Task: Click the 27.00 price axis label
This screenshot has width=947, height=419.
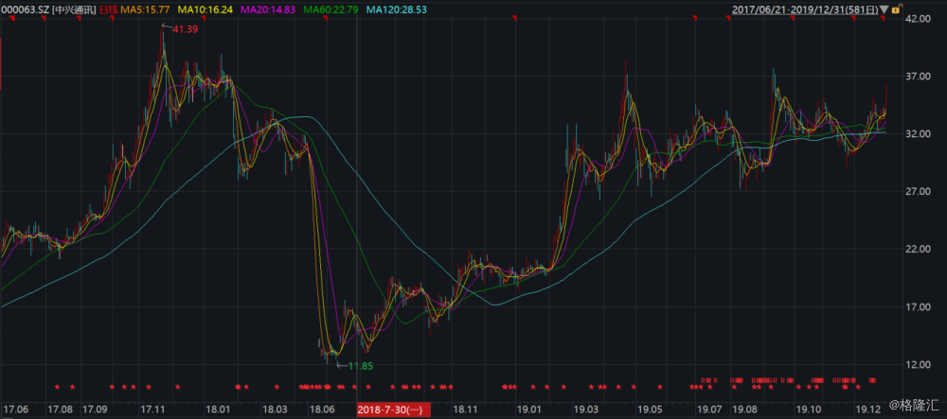Action: 918,192
